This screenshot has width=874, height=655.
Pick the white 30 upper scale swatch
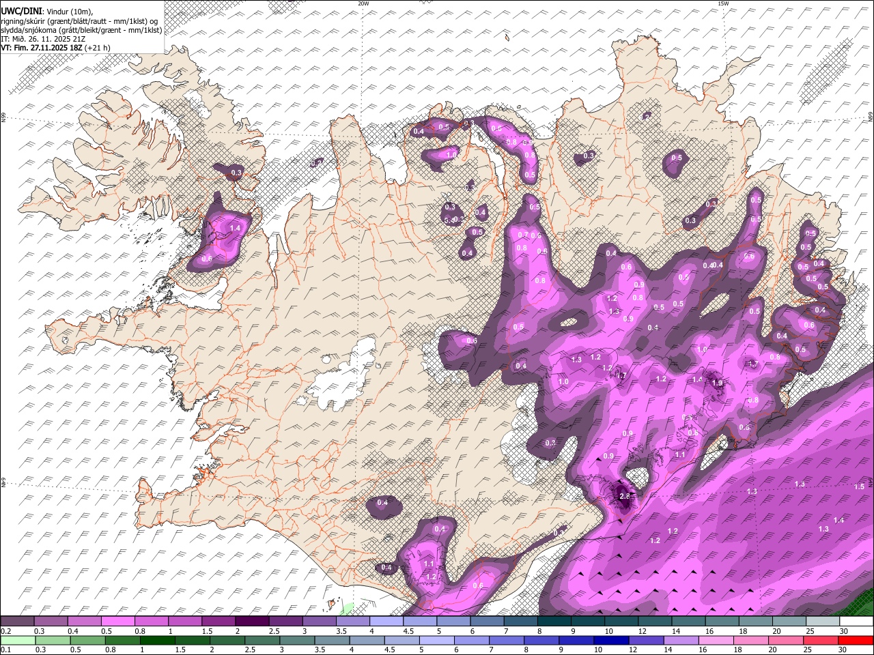856,622
